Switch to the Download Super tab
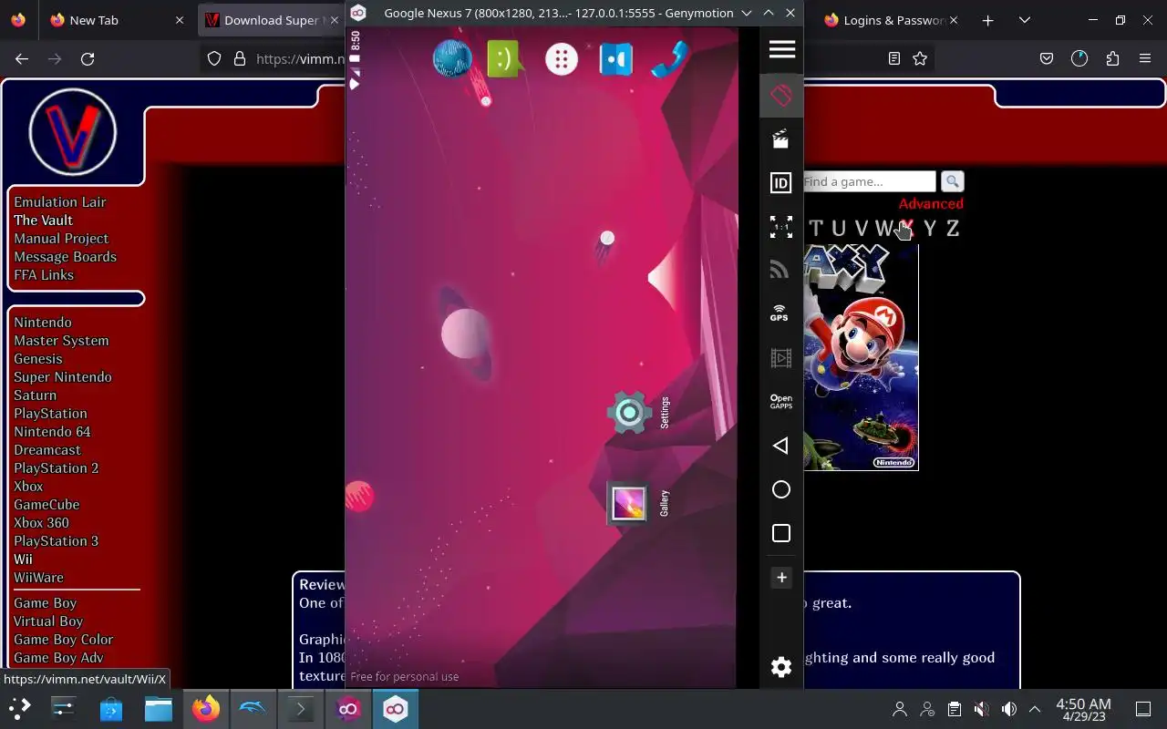Viewport: 1167px width, 729px height. [x=272, y=20]
